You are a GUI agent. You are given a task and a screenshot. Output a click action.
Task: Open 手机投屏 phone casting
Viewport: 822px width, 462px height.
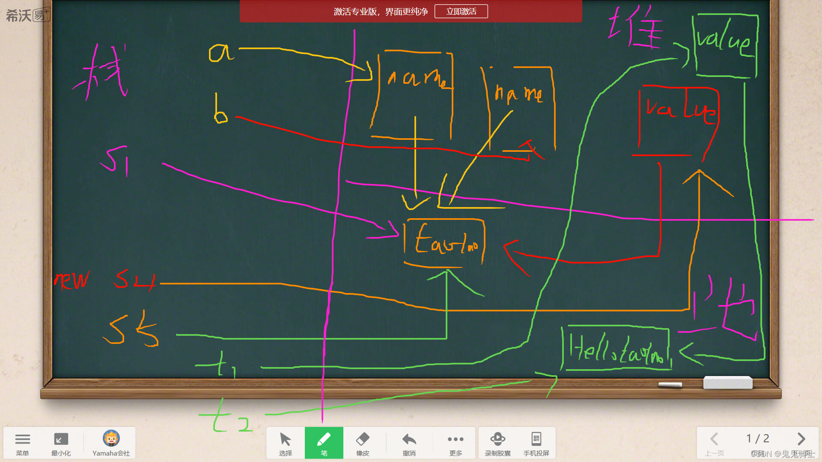click(536, 443)
